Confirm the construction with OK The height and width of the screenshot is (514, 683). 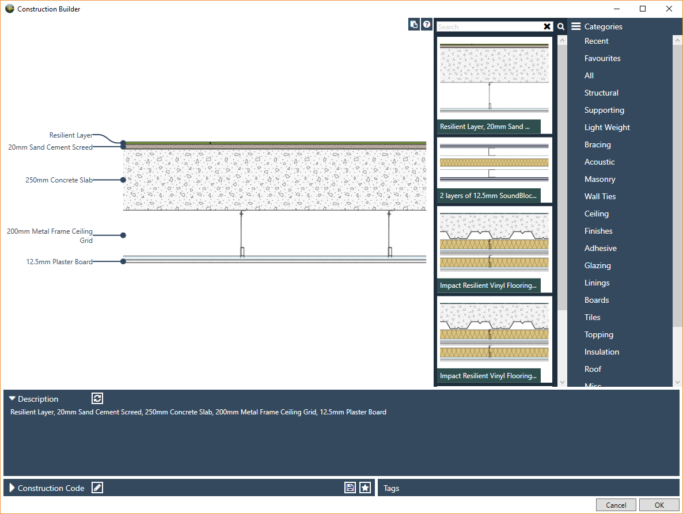[x=659, y=505]
